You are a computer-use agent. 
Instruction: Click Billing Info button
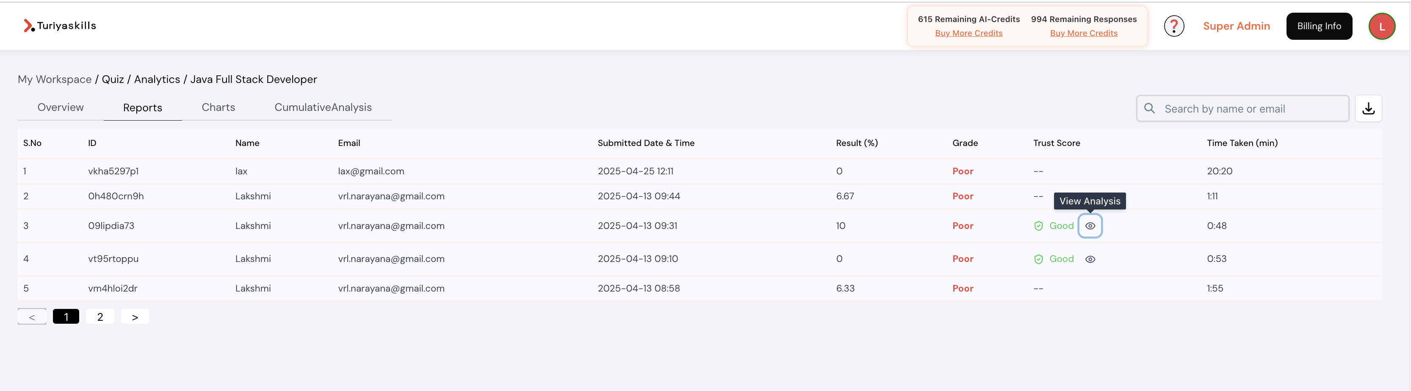coord(1319,26)
